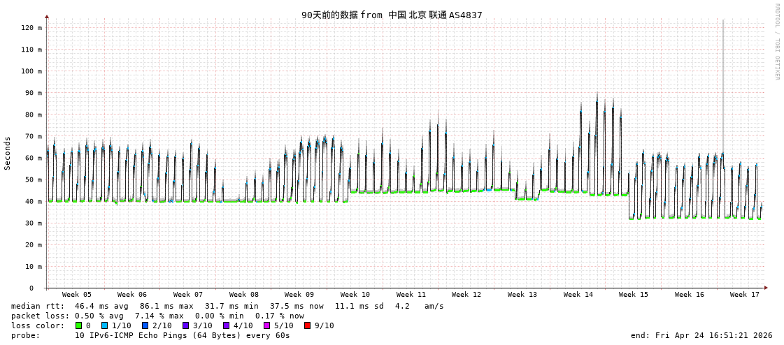Viewport: 784px width, 345px height.
Task: Select the Week 05 axis label
Action: click(x=77, y=295)
